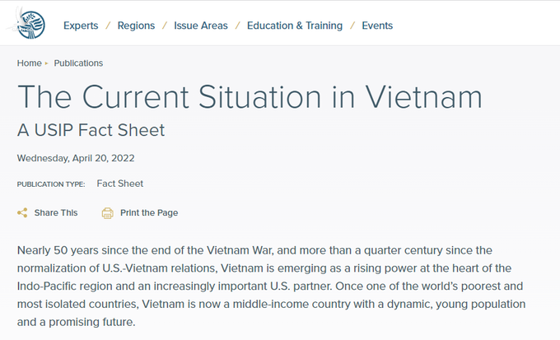Click the slash divider between Experts and Regions
The height and width of the screenshot is (340, 560).
108,26
